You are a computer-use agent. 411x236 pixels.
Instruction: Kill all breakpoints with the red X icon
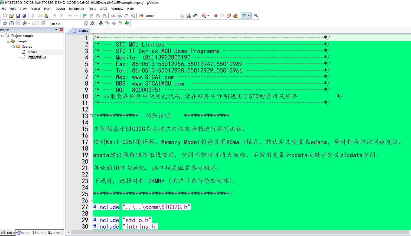click(x=235, y=16)
